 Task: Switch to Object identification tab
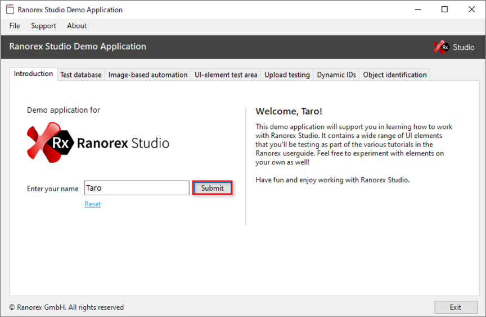pos(394,75)
